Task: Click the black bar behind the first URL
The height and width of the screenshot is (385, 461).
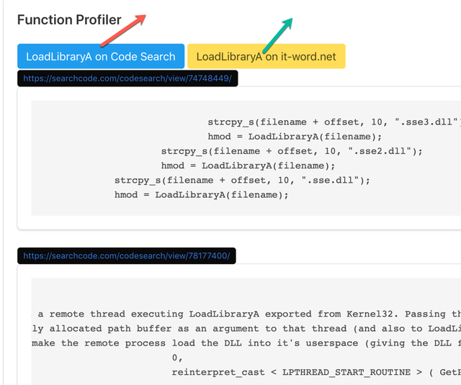Action: click(x=127, y=78)
